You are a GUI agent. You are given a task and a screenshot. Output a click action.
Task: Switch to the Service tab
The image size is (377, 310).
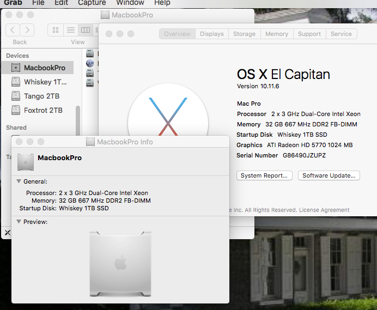[x=341, y=34]
